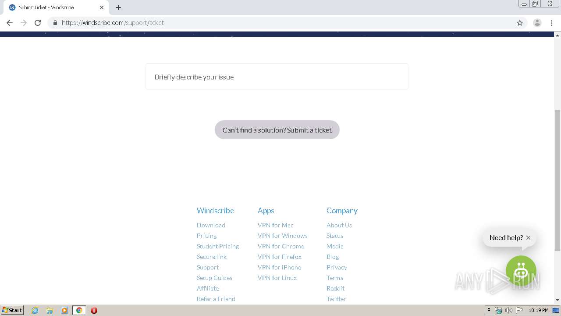561x316 pixels.
Task: Open the Media link
Action: [x=335, y=246]
